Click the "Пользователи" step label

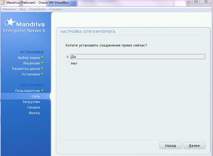coord(27,91)
